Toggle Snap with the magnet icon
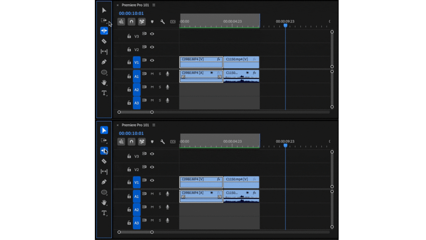Viewport: 426px width, 240px height. click(x=131, y=21)
